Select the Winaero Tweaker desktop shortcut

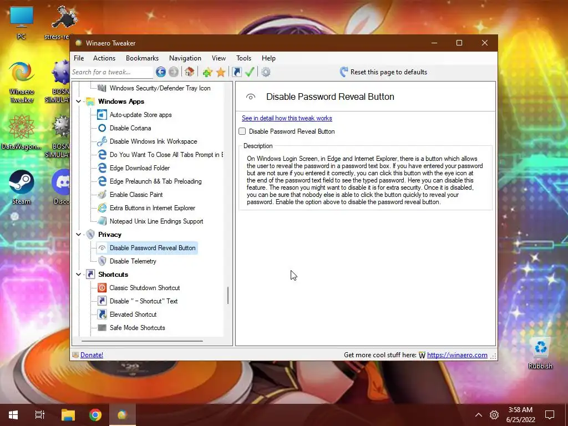coord(22,83)
